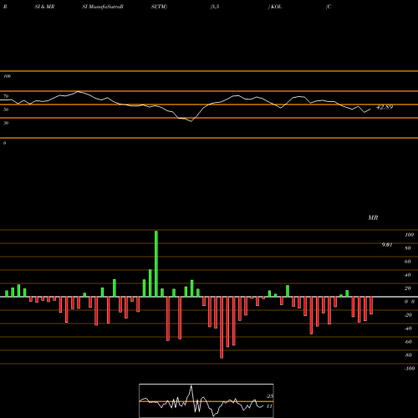Click the "SI & MR" header text
418x418 pixels.
click(44, 7)
